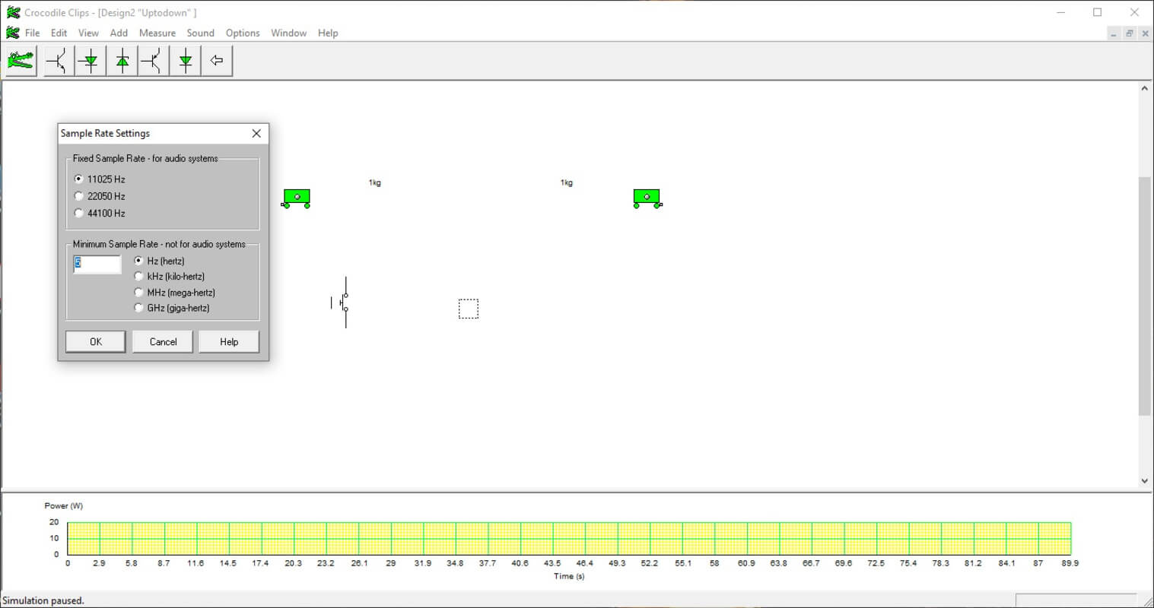Open the Measure menu
This screenshot has width=1154, height=608.
tap(157, 33)
